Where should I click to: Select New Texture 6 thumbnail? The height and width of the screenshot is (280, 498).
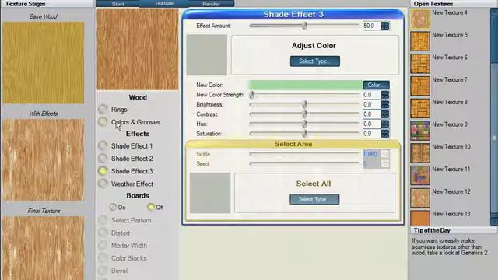pos(420,64)
